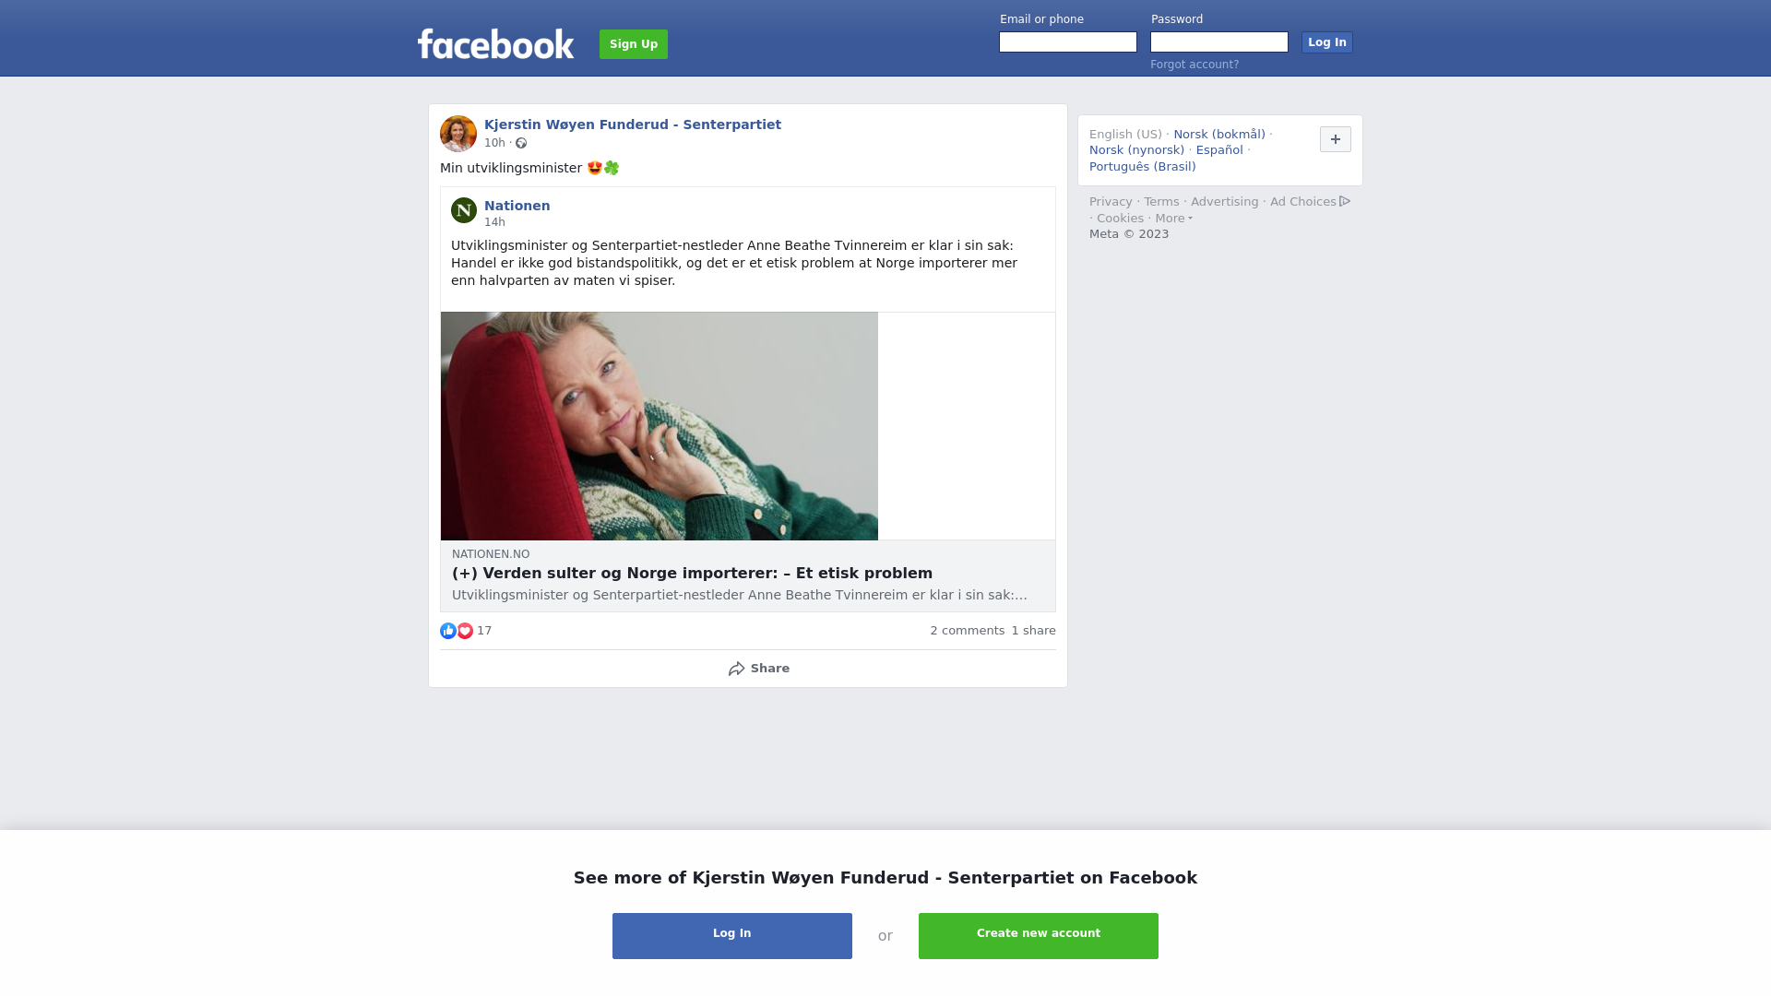Click the green Sign Up button
1771x996 pixels.
(634, 44)
